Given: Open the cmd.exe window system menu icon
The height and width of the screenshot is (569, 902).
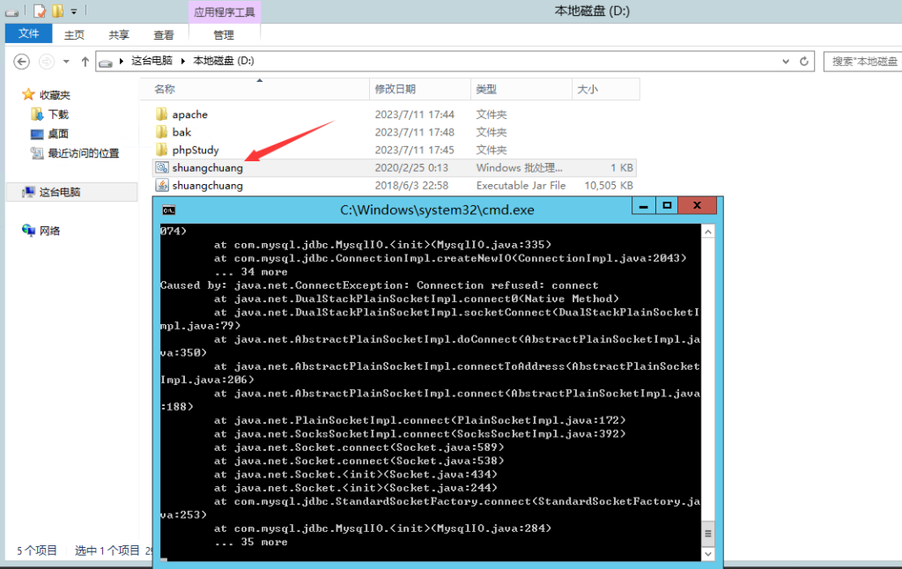Looking at the screenshot, I should pyautogui.click(x=169, y=210).
